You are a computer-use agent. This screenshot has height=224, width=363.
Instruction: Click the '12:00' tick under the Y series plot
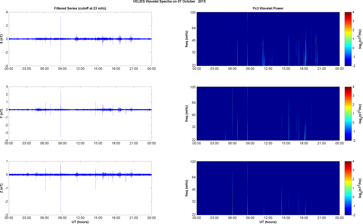tap(80, 143)
